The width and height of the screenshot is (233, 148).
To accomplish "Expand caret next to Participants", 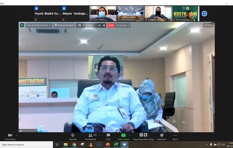I will 99,135.
